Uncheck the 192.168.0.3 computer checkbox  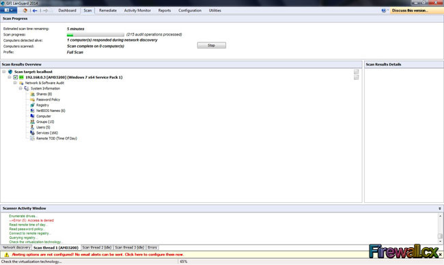point(15,77)
